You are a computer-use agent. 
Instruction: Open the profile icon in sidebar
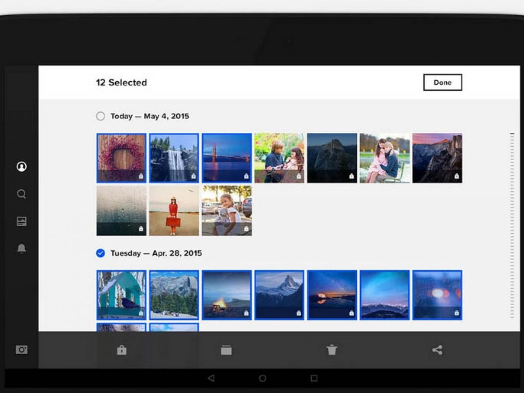[x=21, y=166]
